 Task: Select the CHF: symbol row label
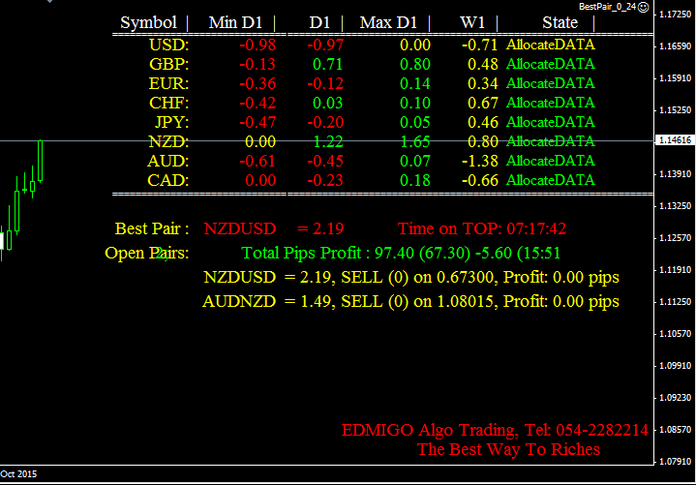click(168, 103)
